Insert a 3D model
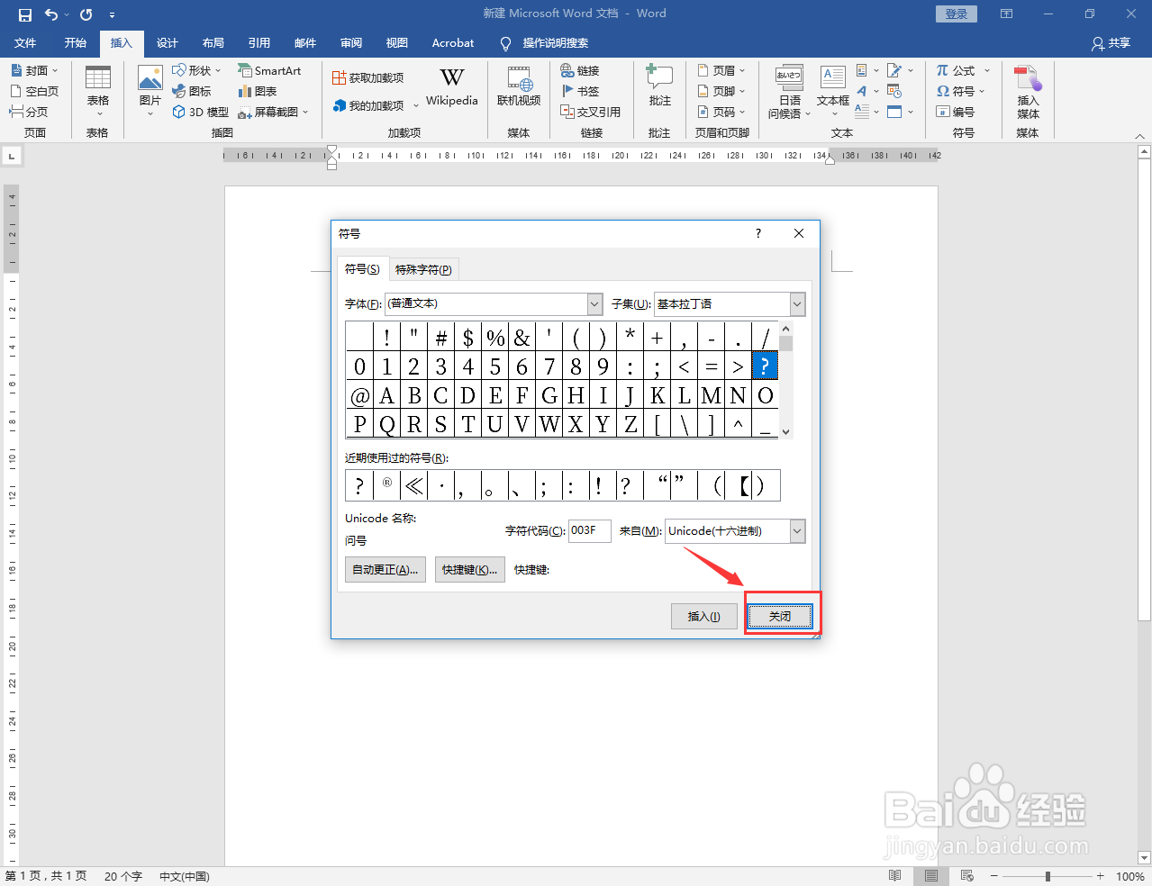This screenshot has width=1152, height=886. pos(200,112)
